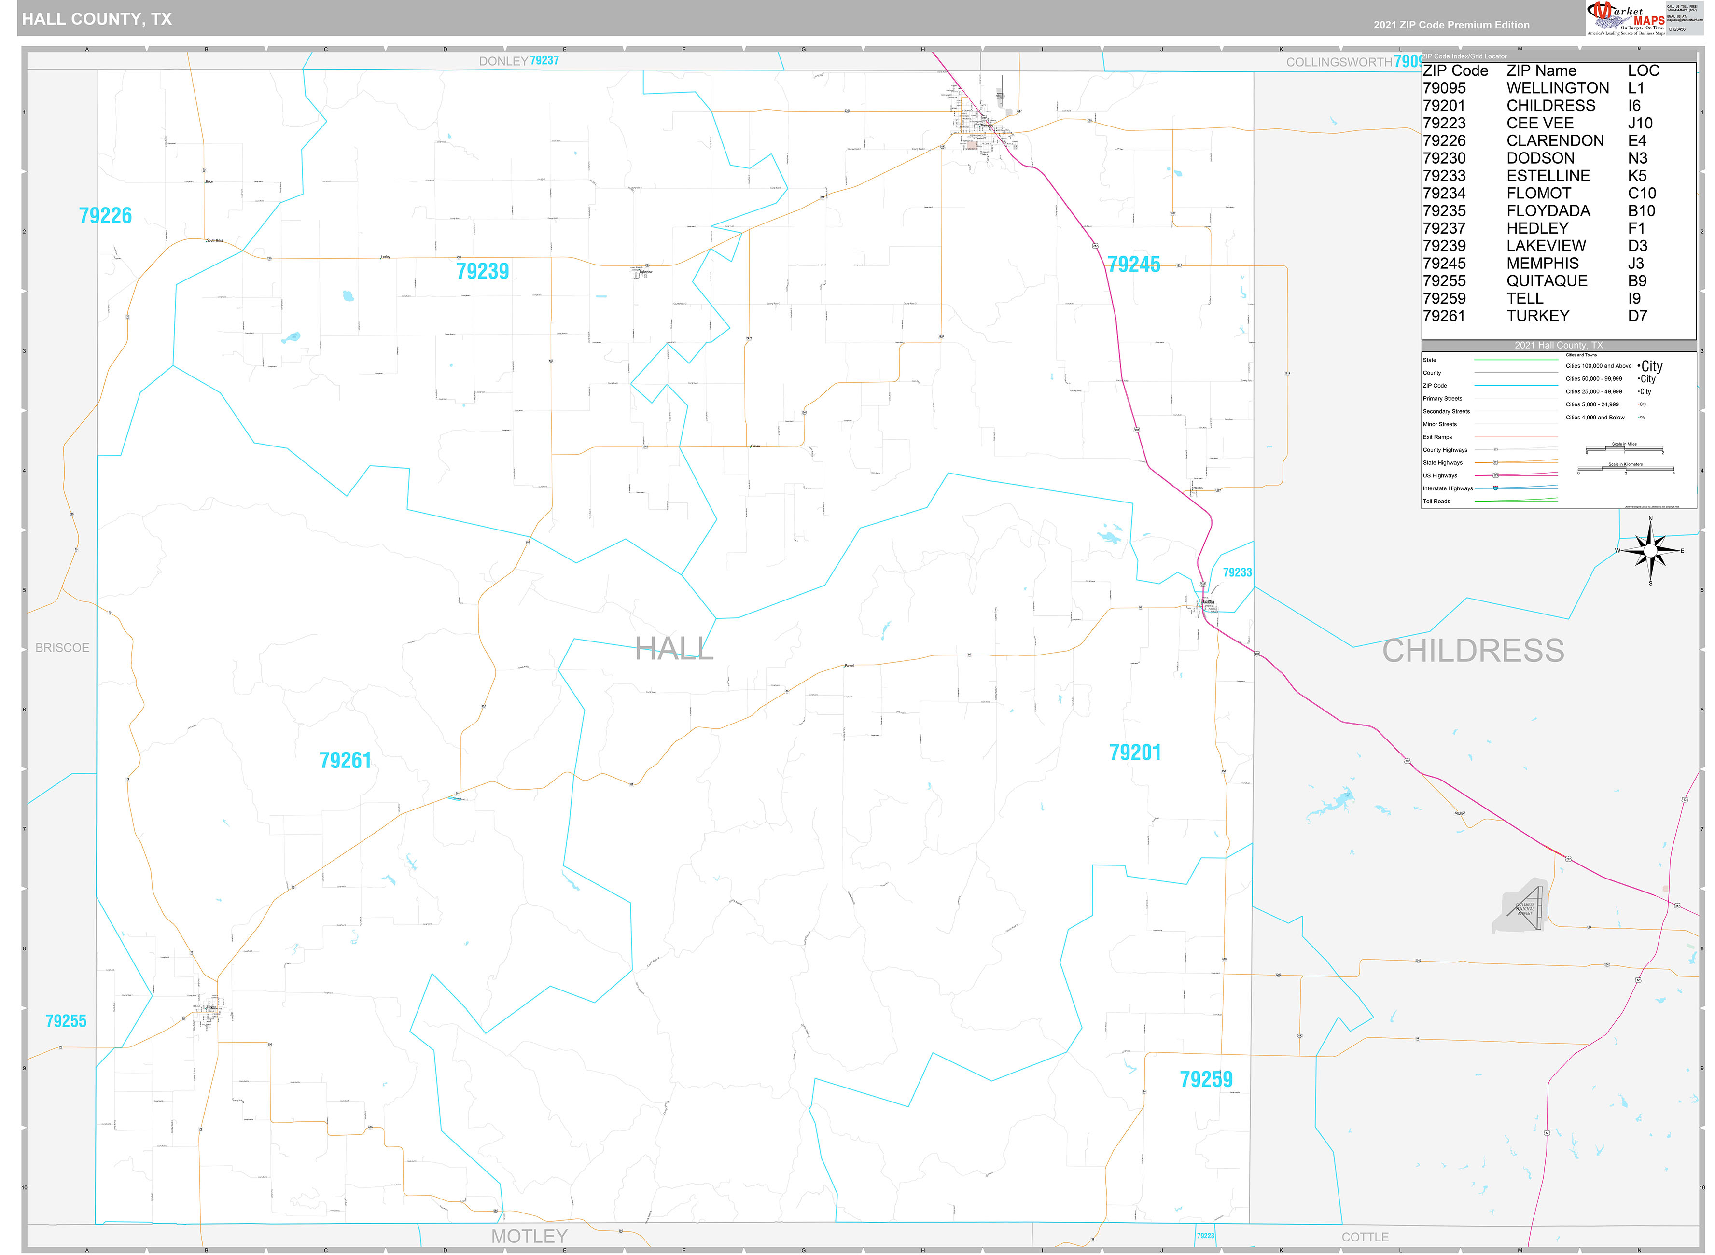Select the TURKEY row in ZIP index

tap(1537, 316)
